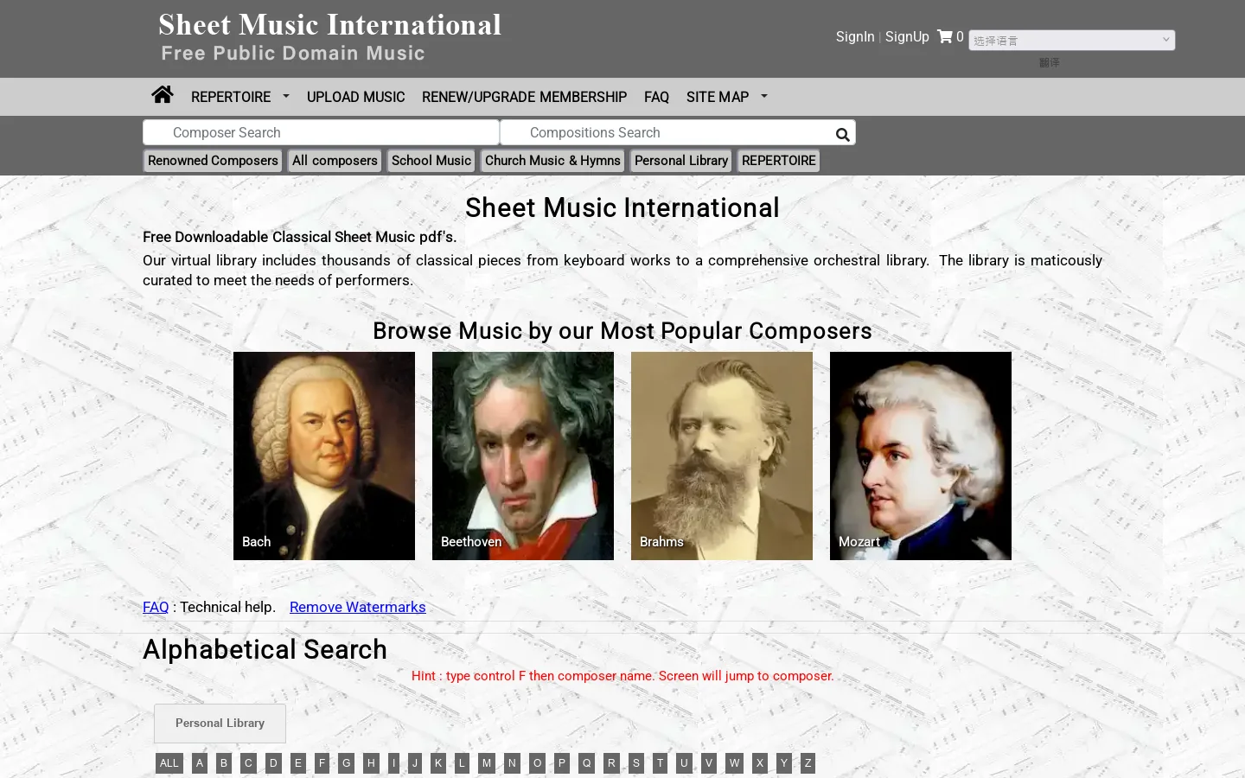Open the Beethoven composer portrait
The height and width of the screenshot is (778, 1245).
523,456
